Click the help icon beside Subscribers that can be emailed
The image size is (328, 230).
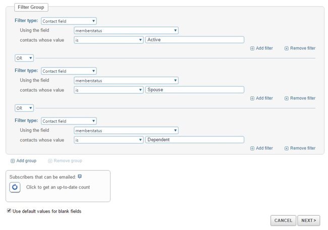click(x=80, y=176)
